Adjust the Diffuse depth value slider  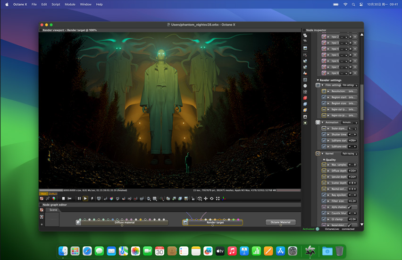[352, 171]
